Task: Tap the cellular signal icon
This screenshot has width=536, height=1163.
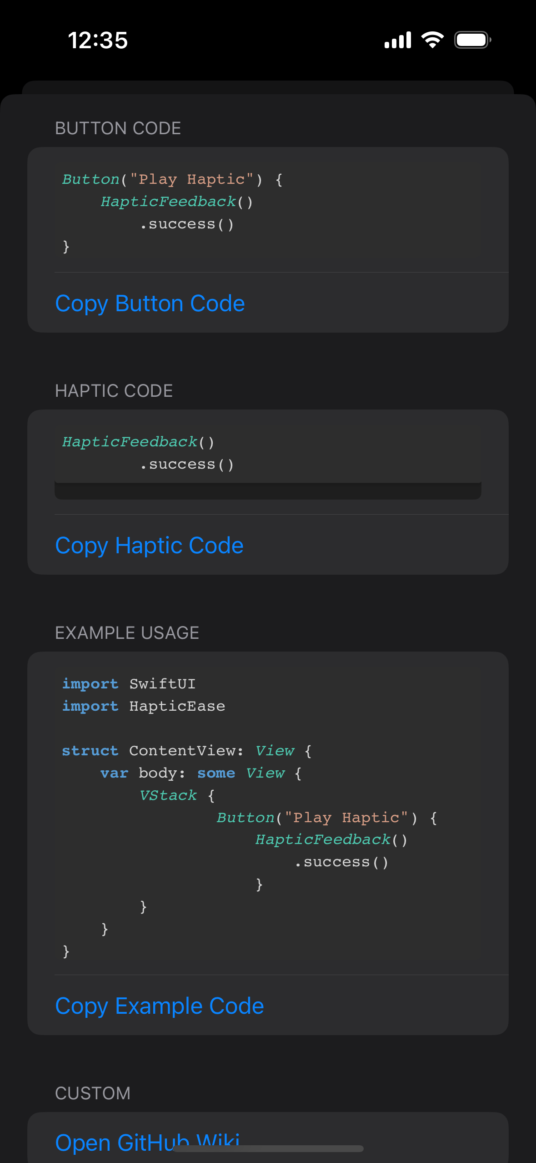Action: pos(398,40)
